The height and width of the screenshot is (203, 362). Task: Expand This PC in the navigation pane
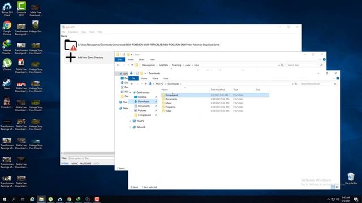point(130,121)
